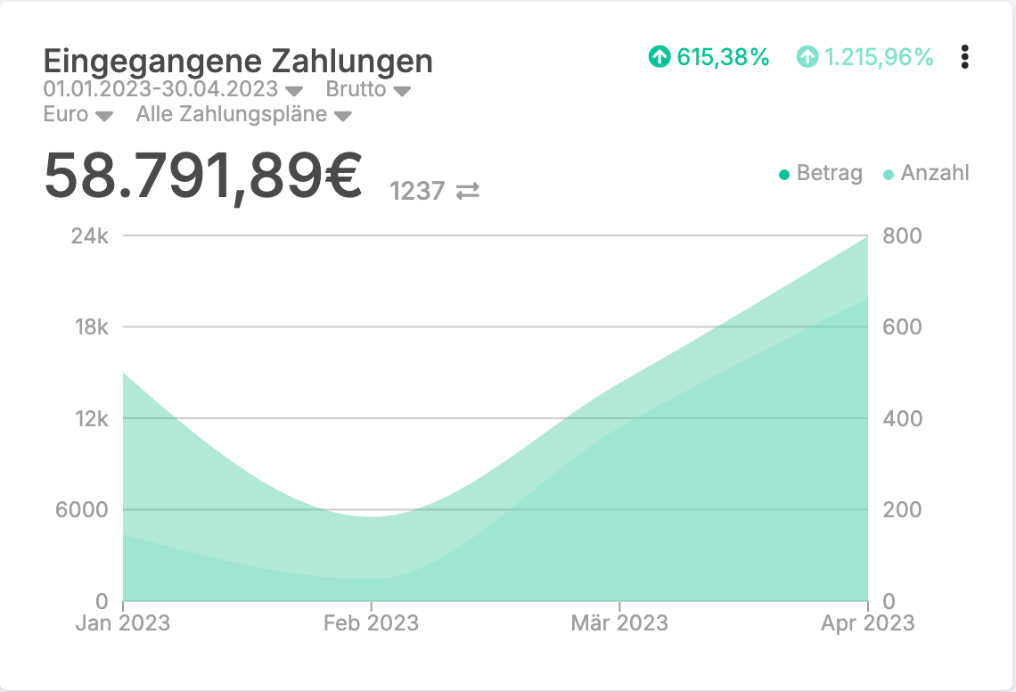The image size is (1016, 692).
Task: Click the Mär 2023 axis label
Action: 619,622
